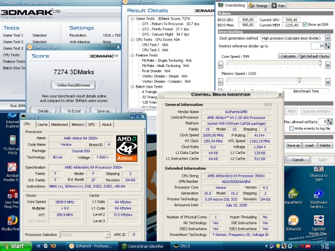Collapse the CPU Tests tree node
335x251 pixels.
pyautogui.click(x=132, y=40)
